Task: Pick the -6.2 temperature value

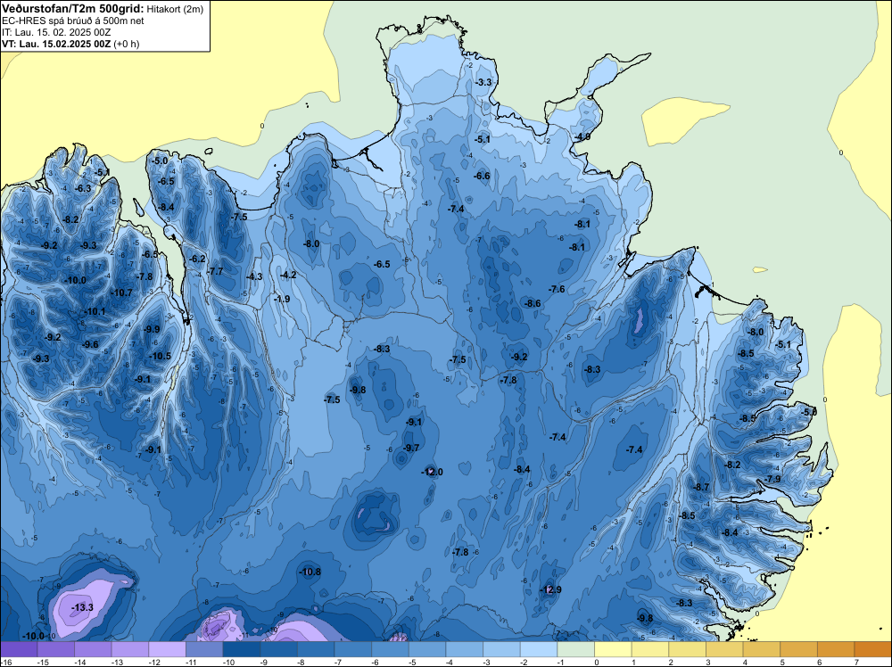Action: click(197, 259)
